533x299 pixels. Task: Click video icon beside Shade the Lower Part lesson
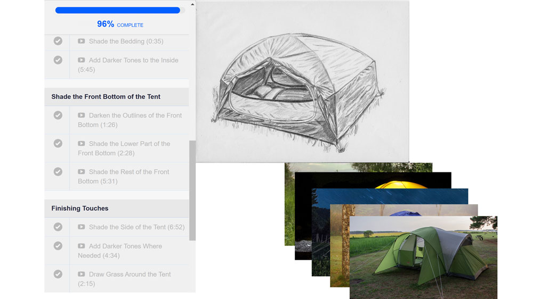click(81, 144)
